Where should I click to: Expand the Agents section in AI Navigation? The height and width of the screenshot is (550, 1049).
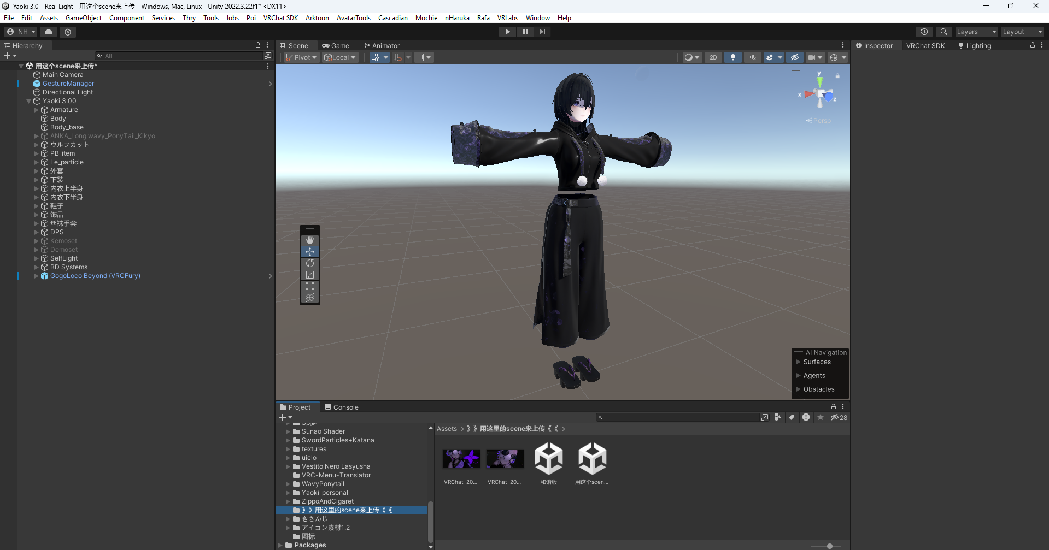pos(799,376)
